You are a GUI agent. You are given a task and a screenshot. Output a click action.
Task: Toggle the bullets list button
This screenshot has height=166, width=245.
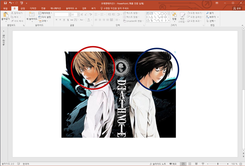[97, 15]
